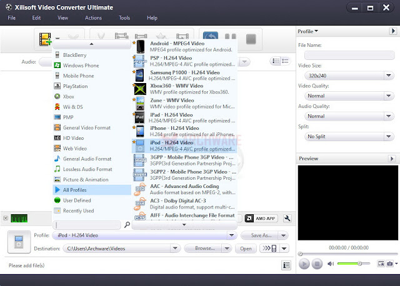Screen dimensions: 400x286
Task: Open the HD Video category
Action: pyautogui.click(x=92, y=138)
